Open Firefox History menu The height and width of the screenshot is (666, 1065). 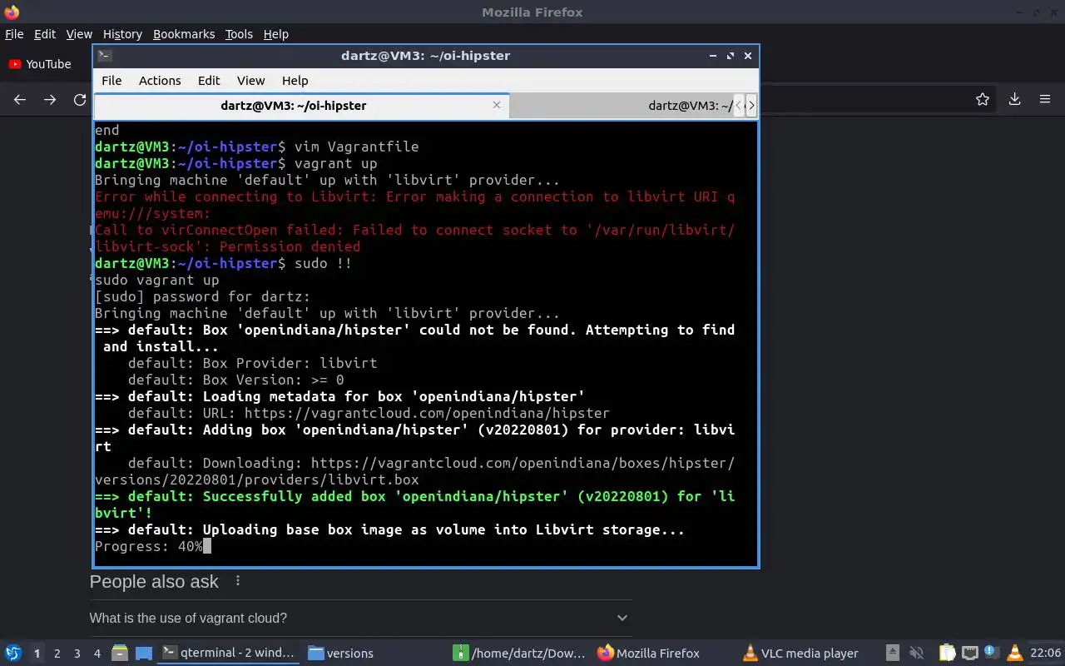(x=122, y=34)
